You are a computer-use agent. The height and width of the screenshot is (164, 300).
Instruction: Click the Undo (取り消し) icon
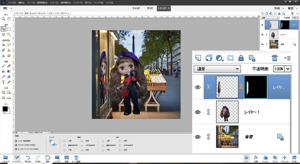[x=28, y=158]
